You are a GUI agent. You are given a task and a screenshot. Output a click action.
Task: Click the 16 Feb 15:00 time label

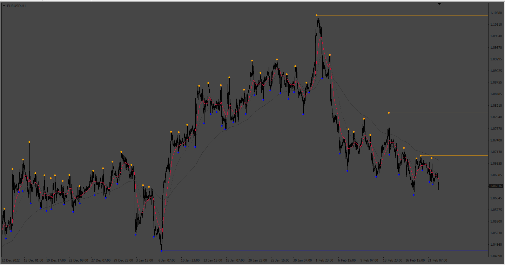click(x=415, y=261)
